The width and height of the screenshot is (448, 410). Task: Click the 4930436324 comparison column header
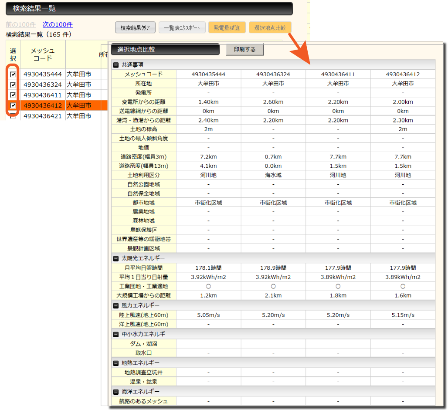coord(273,74)
